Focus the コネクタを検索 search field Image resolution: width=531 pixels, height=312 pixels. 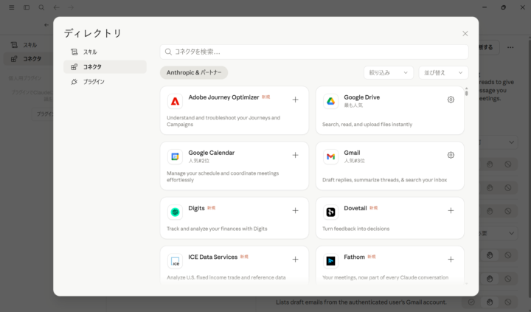tap(314, 52)
